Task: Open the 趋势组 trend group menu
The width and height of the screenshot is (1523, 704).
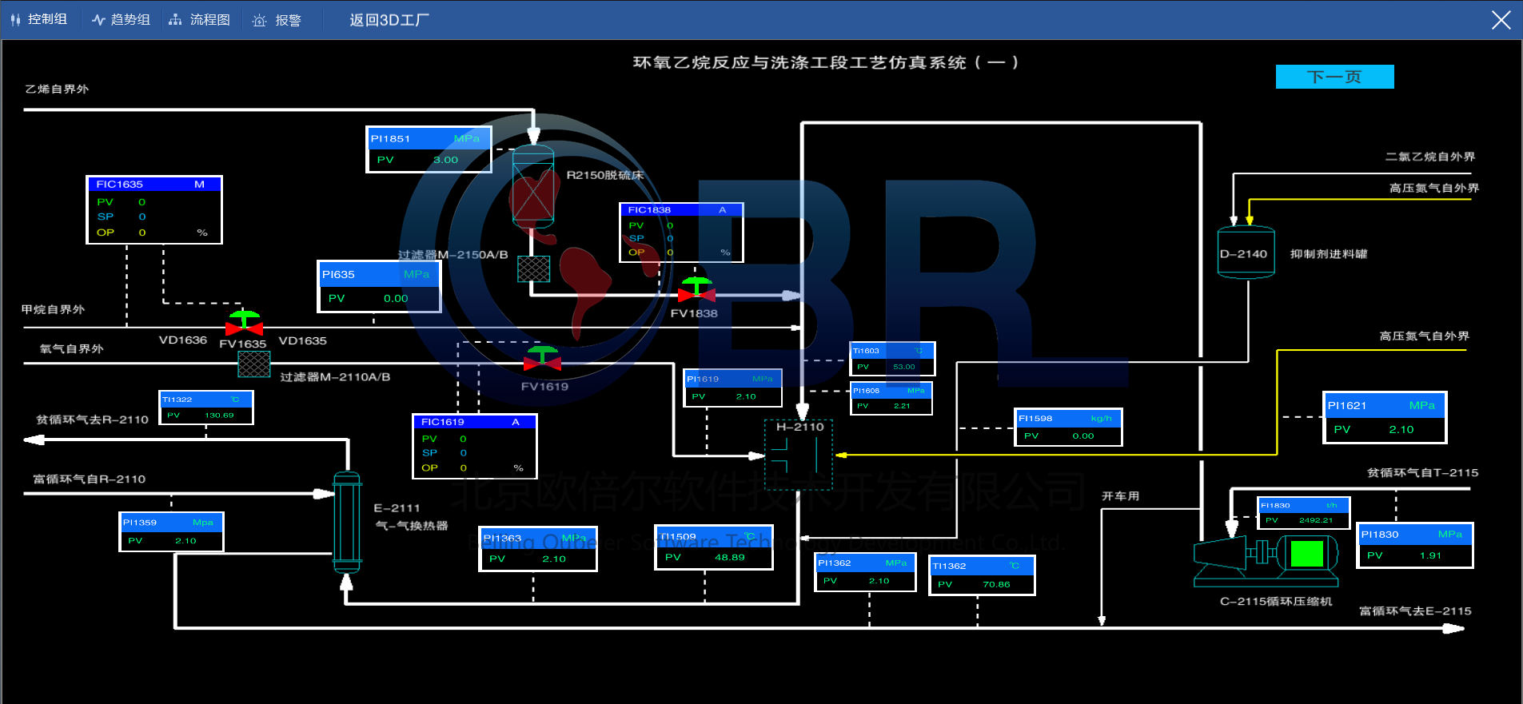Action: pos(122,19)
